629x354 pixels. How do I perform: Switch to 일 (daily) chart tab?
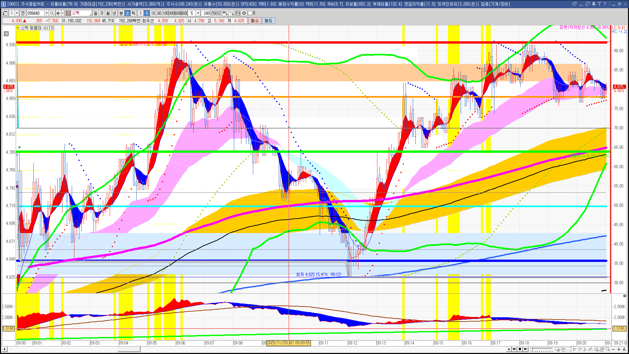(95, 13)
